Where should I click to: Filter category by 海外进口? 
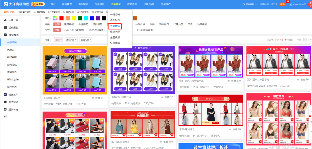tap(164, 24)
